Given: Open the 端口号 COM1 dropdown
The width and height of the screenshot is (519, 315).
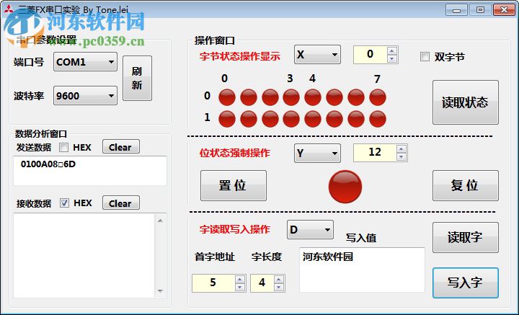Looking at the screenshot, I should click(85, 61).
